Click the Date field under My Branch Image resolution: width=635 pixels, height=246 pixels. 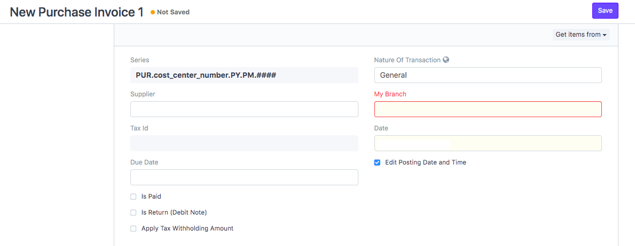pos(488,143)
